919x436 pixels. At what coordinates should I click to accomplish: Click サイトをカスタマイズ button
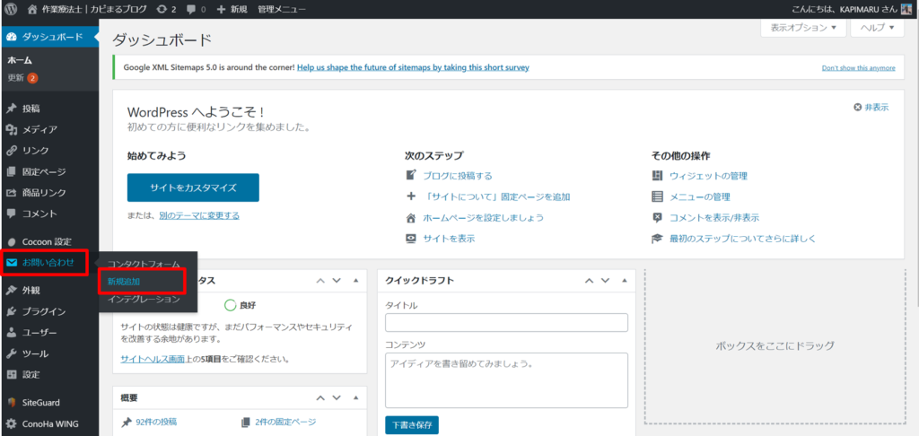[x=193, y=188]
